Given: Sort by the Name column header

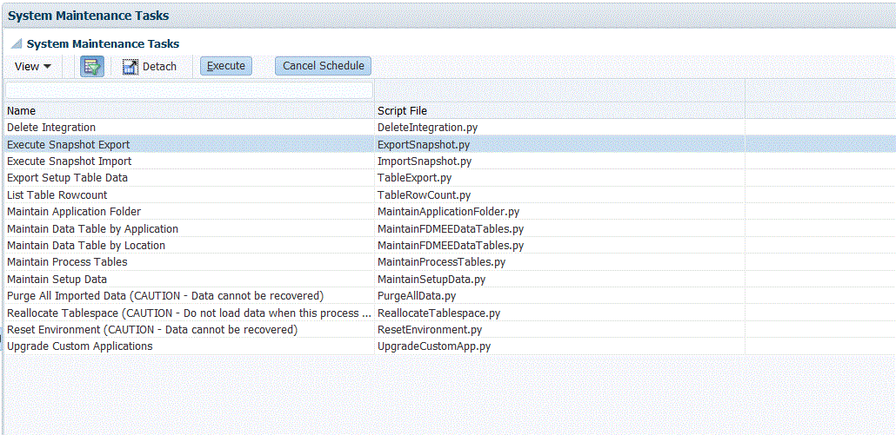Looking at the screenshot, I should click(x=22, y=110).
